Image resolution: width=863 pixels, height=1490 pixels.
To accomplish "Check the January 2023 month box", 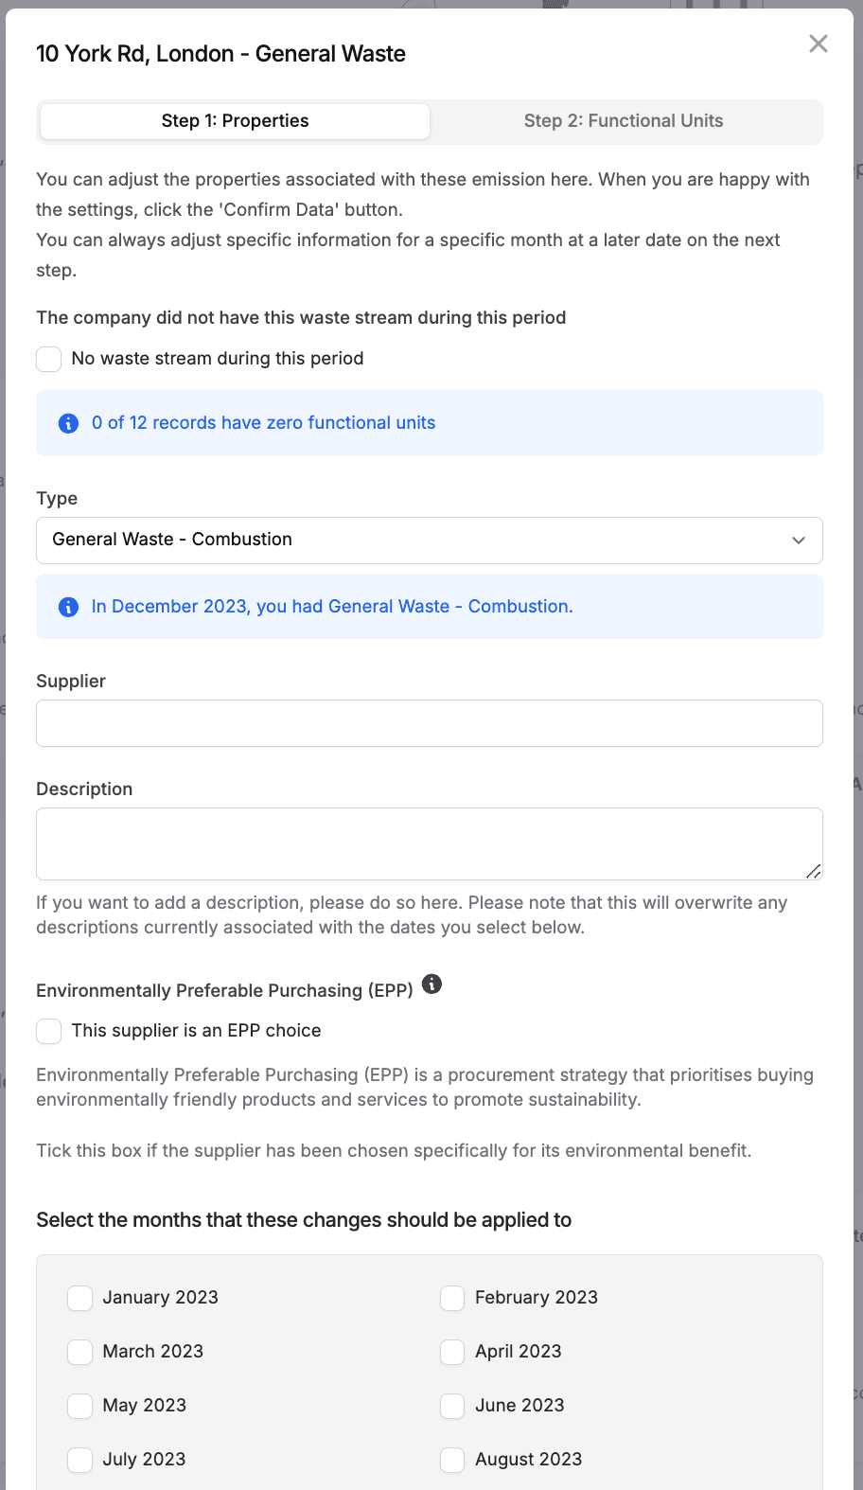I will [x=80, y=1298].
